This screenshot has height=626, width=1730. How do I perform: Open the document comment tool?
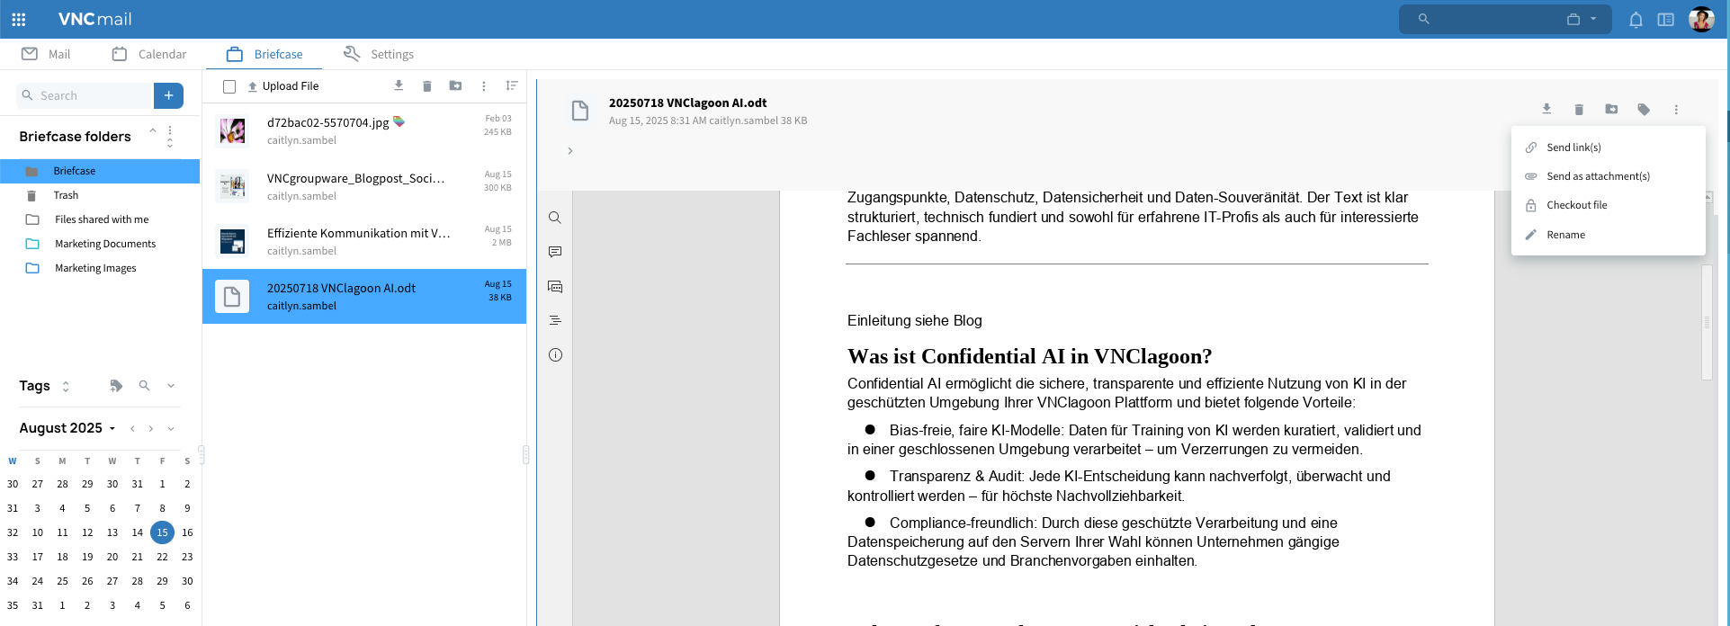click(555, 252)
